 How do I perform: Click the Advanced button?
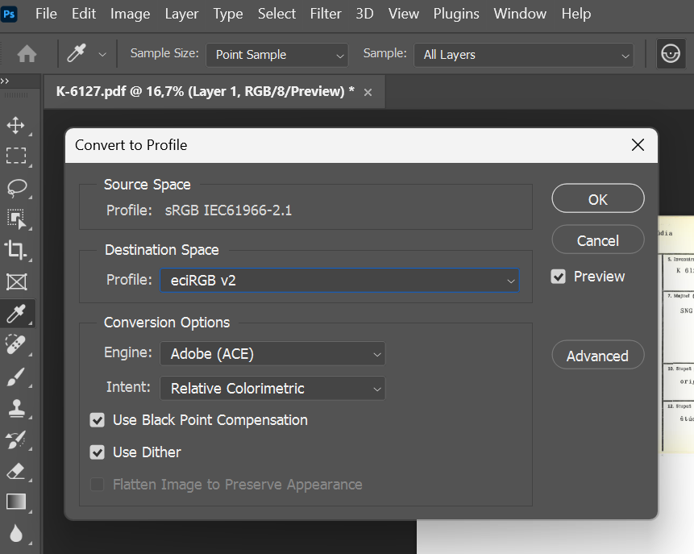598,355
